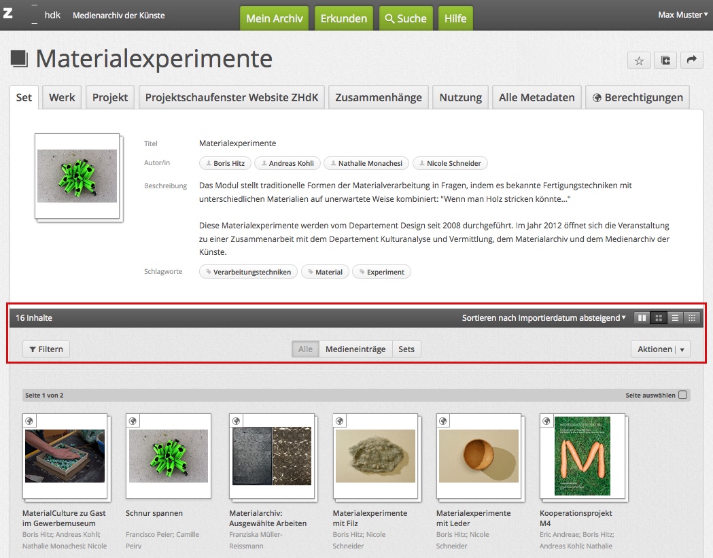Open sort order dropdown 'Sortieren nach Importierdatum'
This screenshot has height=558, width=713.
click(544, 317)
